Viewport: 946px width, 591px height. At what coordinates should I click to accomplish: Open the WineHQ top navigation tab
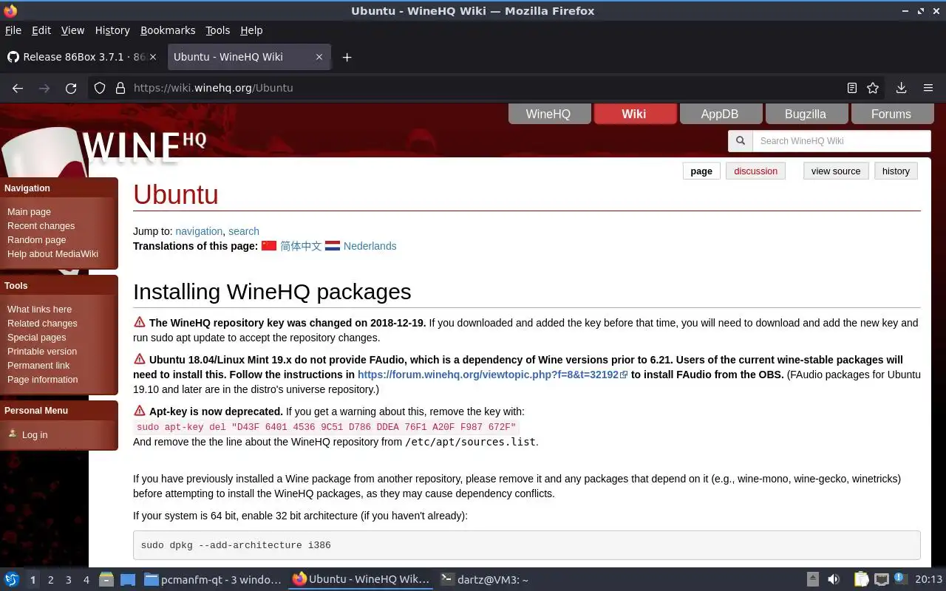pos(548,114)
